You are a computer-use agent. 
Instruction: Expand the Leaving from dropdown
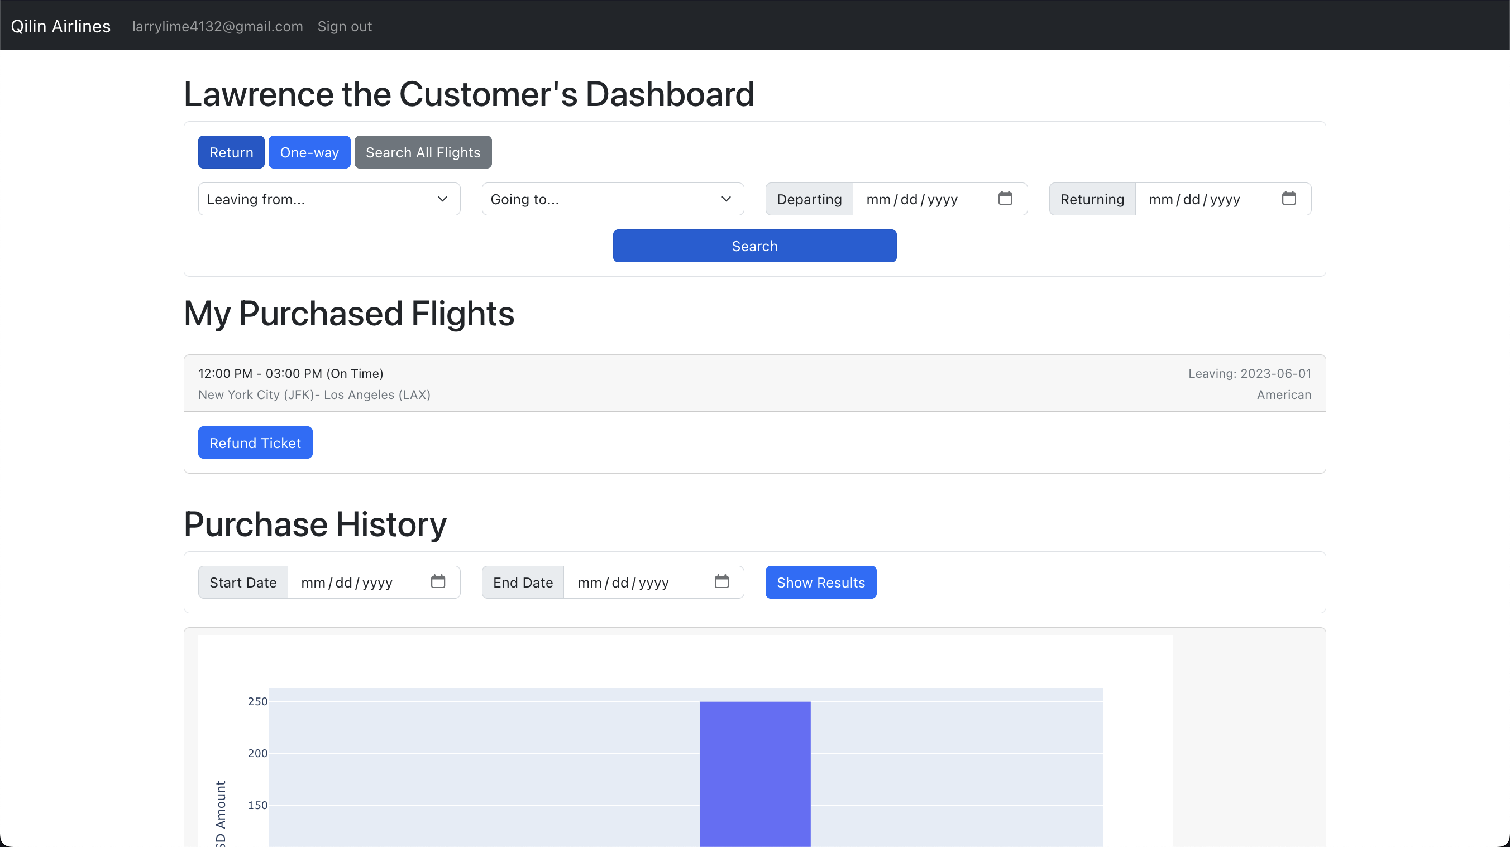tap(329, 199)
